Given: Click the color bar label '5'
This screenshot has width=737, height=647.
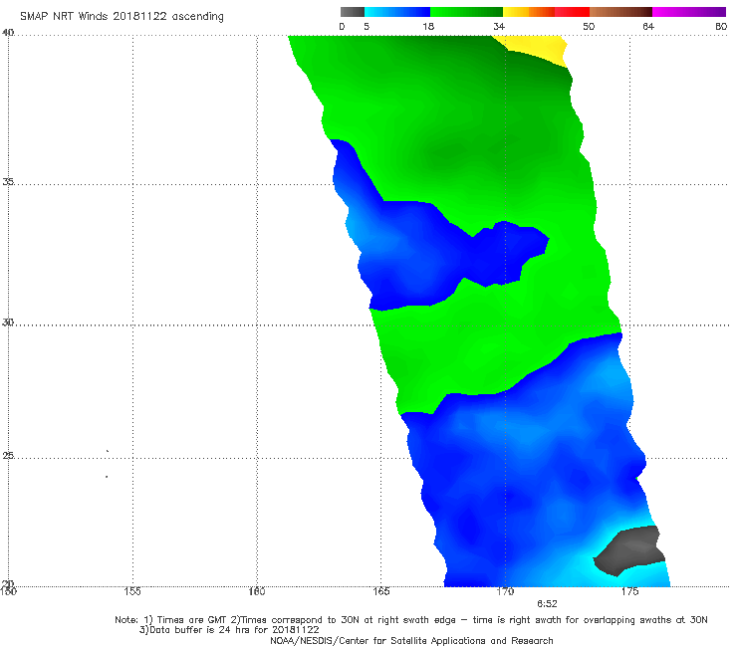Looking at the screenshot, I should point(367,26).
